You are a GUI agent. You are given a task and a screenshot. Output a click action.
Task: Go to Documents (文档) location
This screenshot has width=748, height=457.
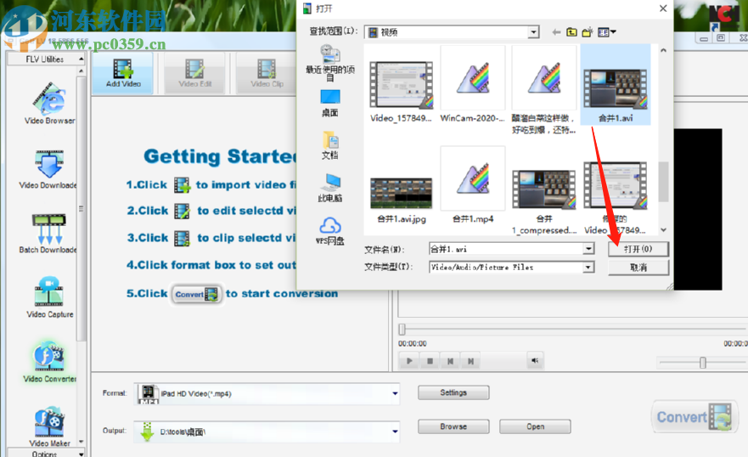(329, 145)
